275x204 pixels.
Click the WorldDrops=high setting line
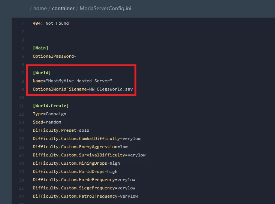75,171
